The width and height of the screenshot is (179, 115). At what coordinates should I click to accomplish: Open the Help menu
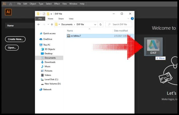82,4
